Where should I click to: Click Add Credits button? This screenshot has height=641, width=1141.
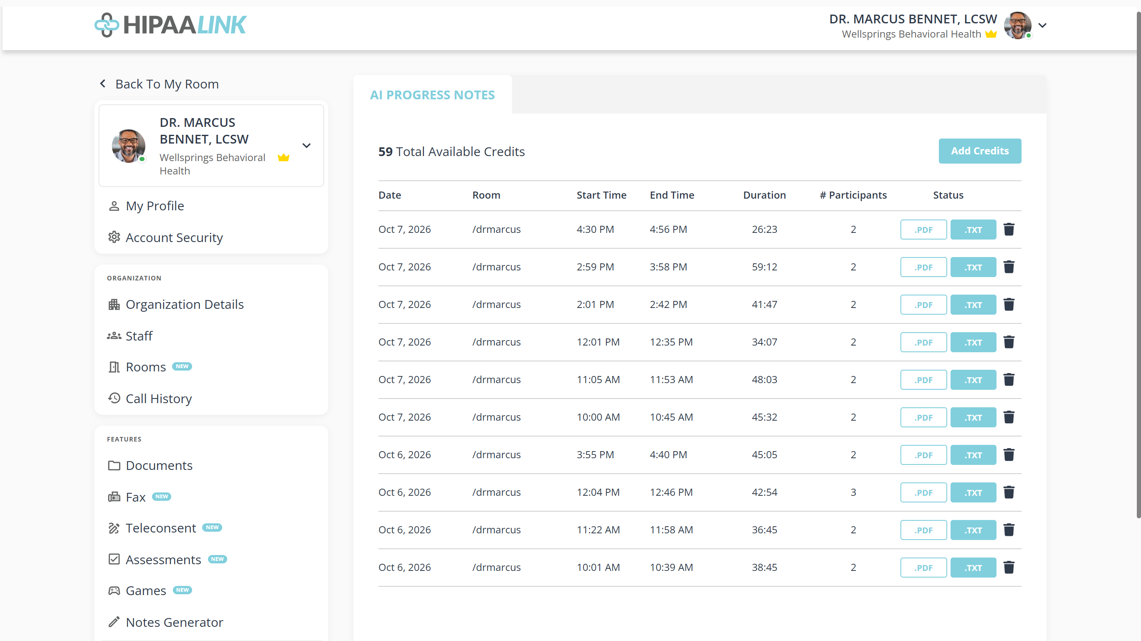(980, 151)
